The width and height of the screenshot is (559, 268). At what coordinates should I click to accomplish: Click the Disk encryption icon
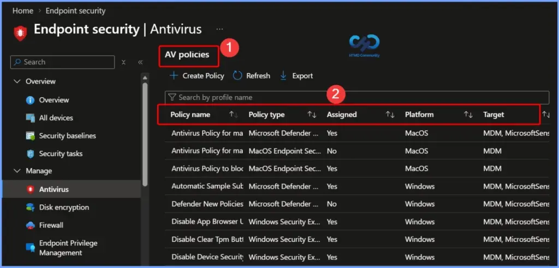[31, 207]
